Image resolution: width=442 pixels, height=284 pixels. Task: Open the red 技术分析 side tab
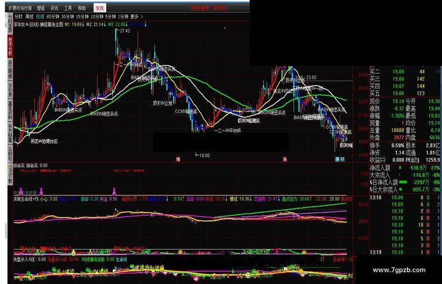[x=10, y=46]
